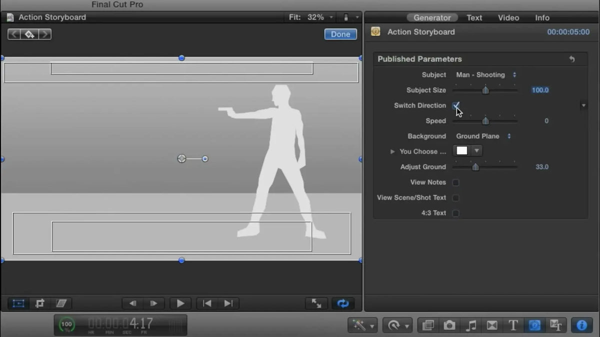The width and height of the screenshot is (600, 337).
Task: Play the Action Storyboard clip
Action: coord(180,303)
